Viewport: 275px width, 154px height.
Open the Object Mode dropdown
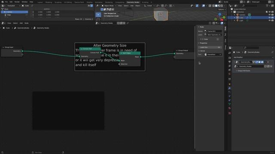(x=109, y=6)
